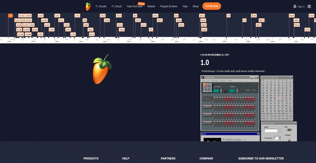Select version 2.5.0 marker
Image resolution: width=316 pixels, height=163 pixels.
pos(66,25)
